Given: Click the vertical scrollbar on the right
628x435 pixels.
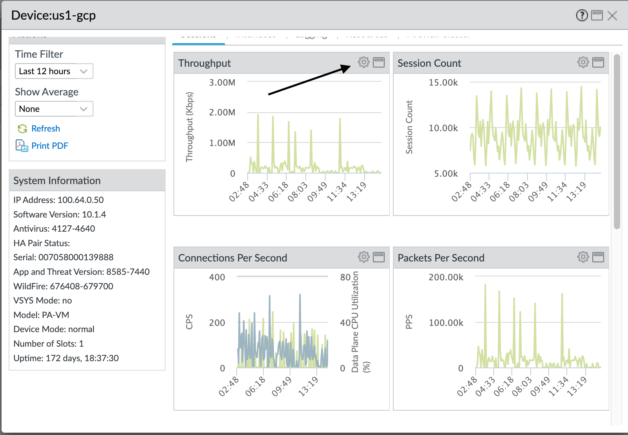Looking at the screenshot, I should [x=617, y=141].
